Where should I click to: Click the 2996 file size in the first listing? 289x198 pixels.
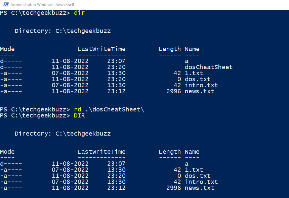click(x=173, y=91)
